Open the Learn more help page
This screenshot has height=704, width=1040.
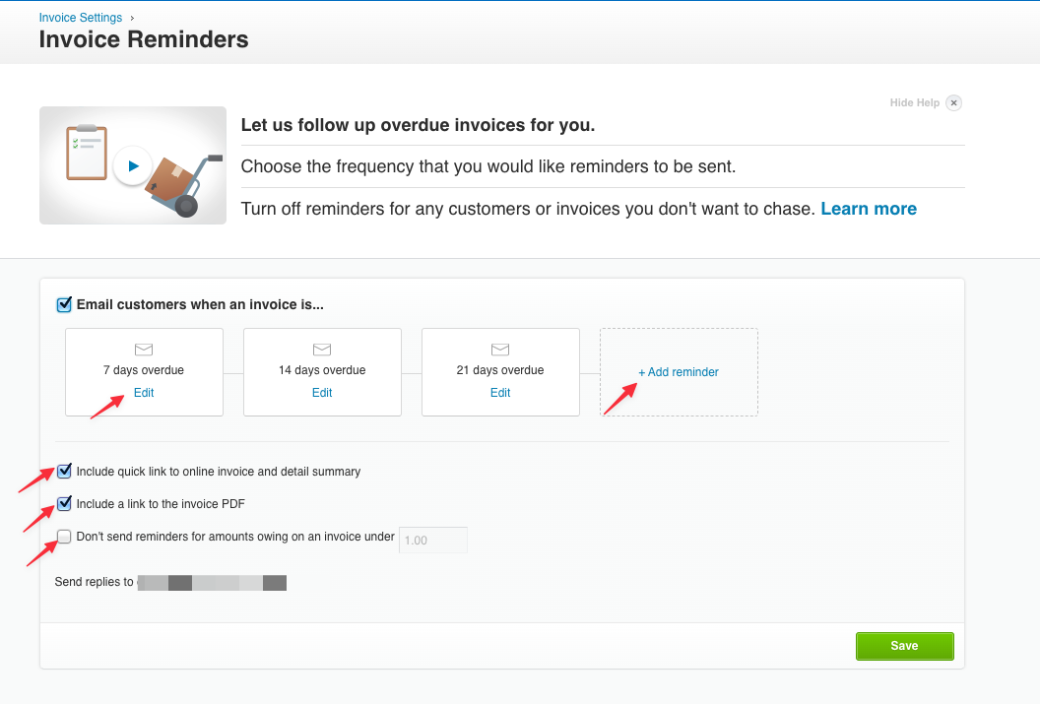pyautogui.click(x=868, y=208)
